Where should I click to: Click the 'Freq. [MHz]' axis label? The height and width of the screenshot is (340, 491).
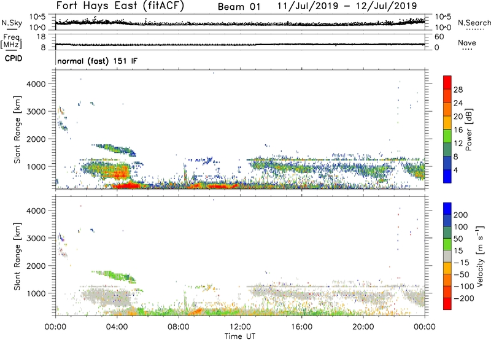click(x=11, y=41)
